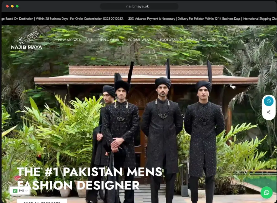The height and width of the screenshot is (203, 277).
Task: Select the Formal Wear menu label
Action: click(139, 40)
